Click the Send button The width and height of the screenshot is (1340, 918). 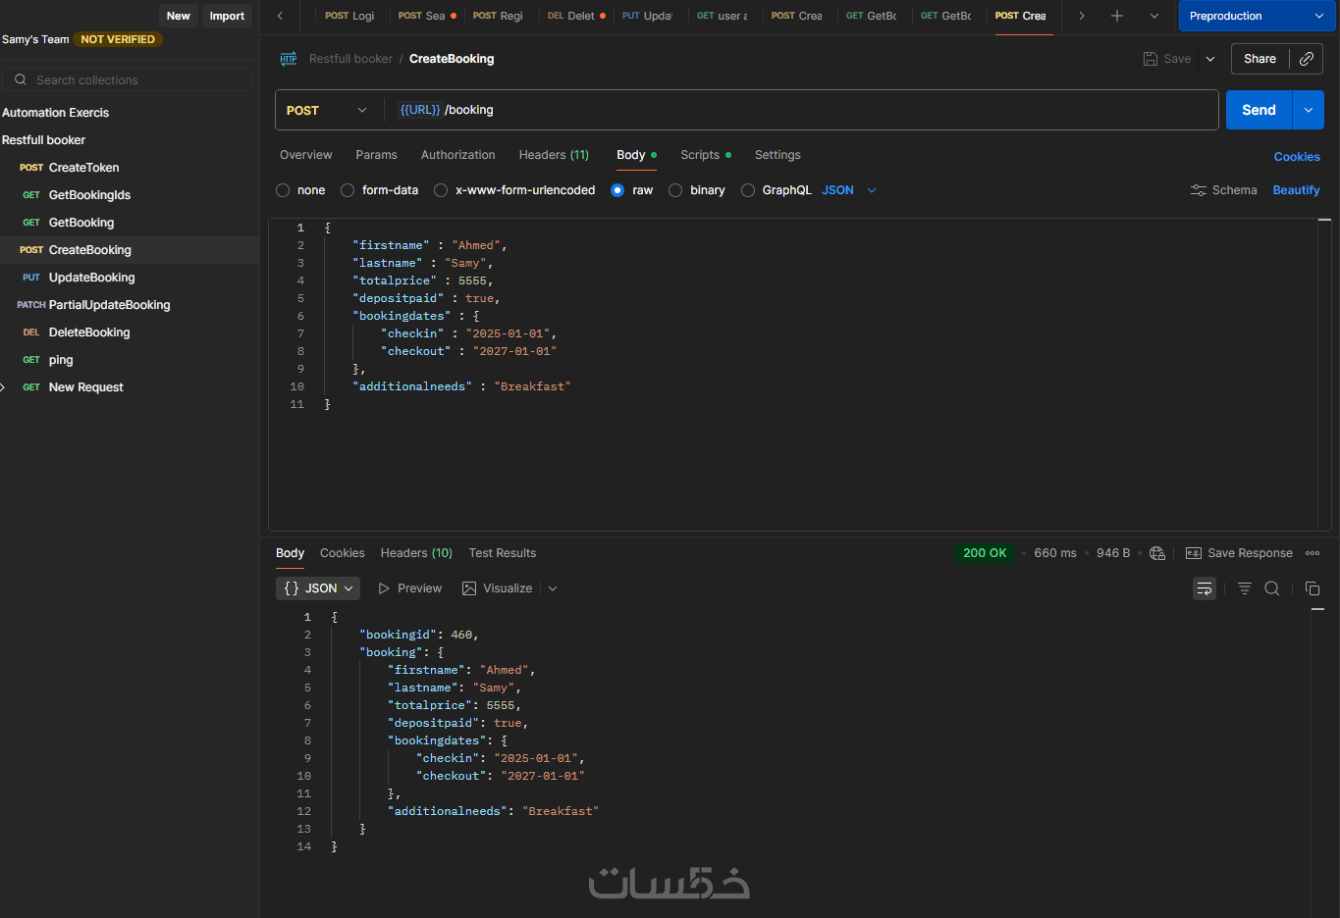coord(1259,110)
